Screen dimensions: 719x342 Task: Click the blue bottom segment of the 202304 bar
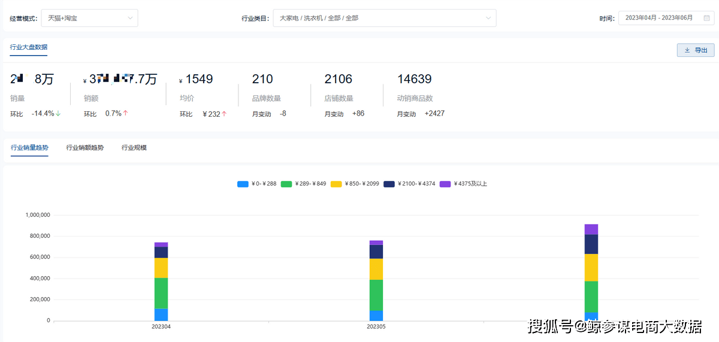coord(161,315)
